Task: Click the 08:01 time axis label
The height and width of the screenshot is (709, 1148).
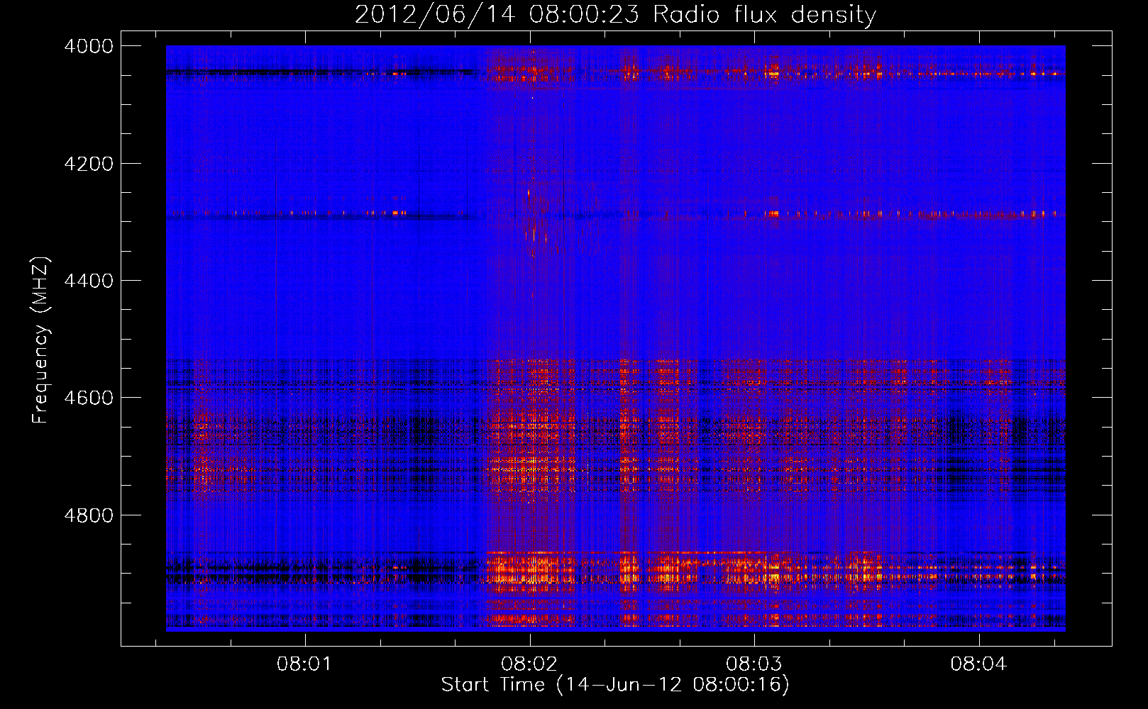Action: (304, 664)
